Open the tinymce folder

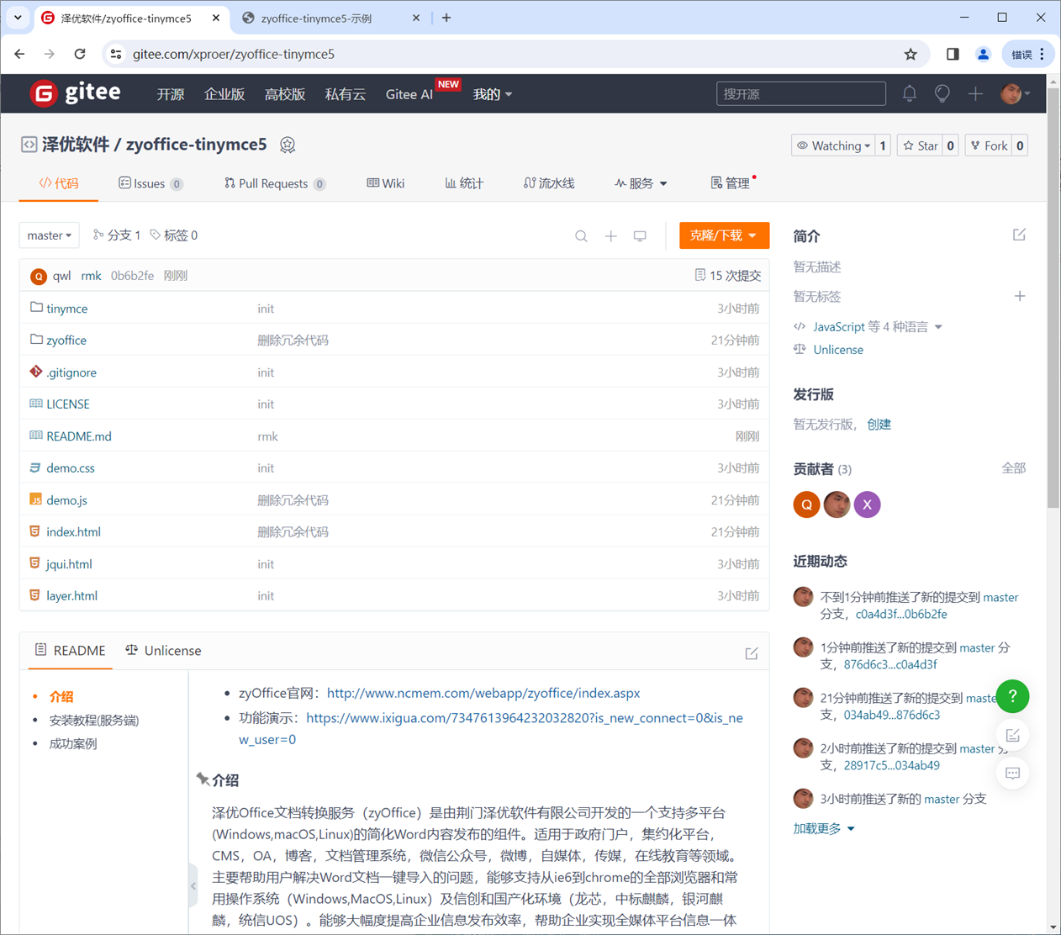coord(68,308)
